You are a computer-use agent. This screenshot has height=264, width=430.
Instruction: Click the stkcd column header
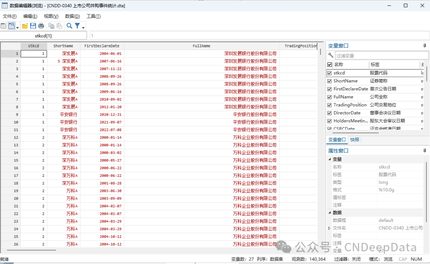coord(33,46)
